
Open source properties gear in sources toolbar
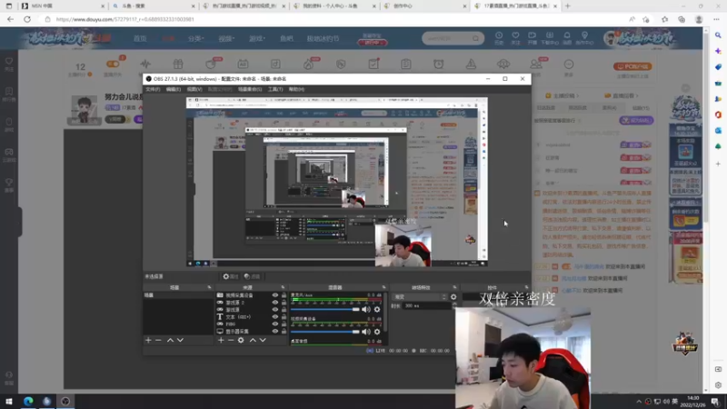click(241, 340)
